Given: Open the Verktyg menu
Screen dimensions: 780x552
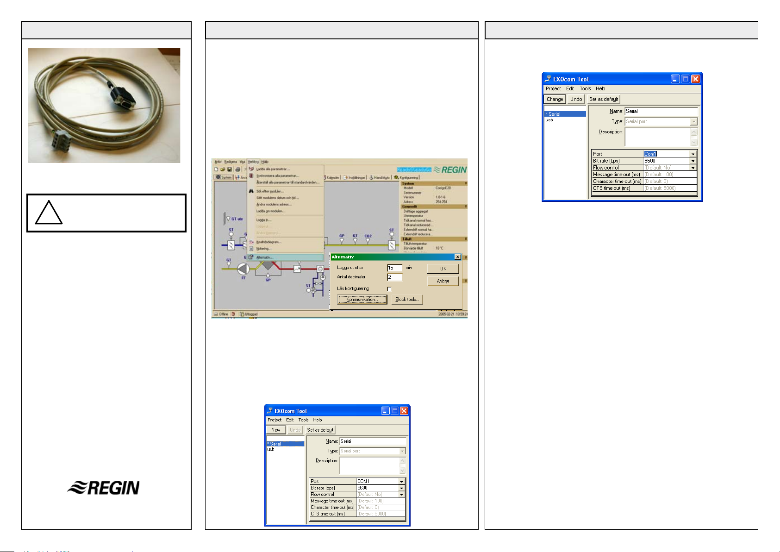Looking at the screenshot, I should click(253, 162).
